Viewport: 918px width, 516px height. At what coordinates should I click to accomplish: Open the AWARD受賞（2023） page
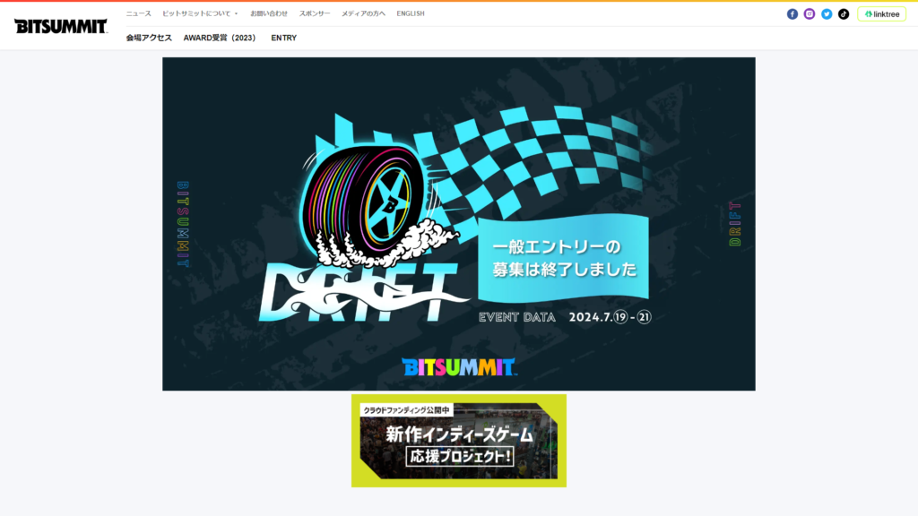click(220, 38)
